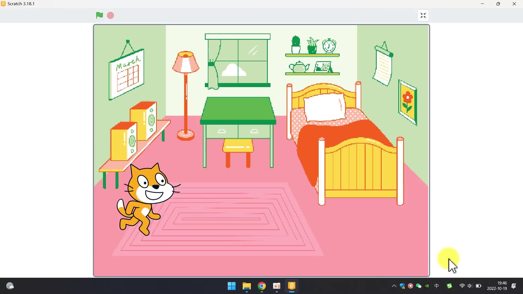Viewport: 523px width, 294px height.
Task: Open File Explorer from the taskbar
Action: tap(247, 286)
